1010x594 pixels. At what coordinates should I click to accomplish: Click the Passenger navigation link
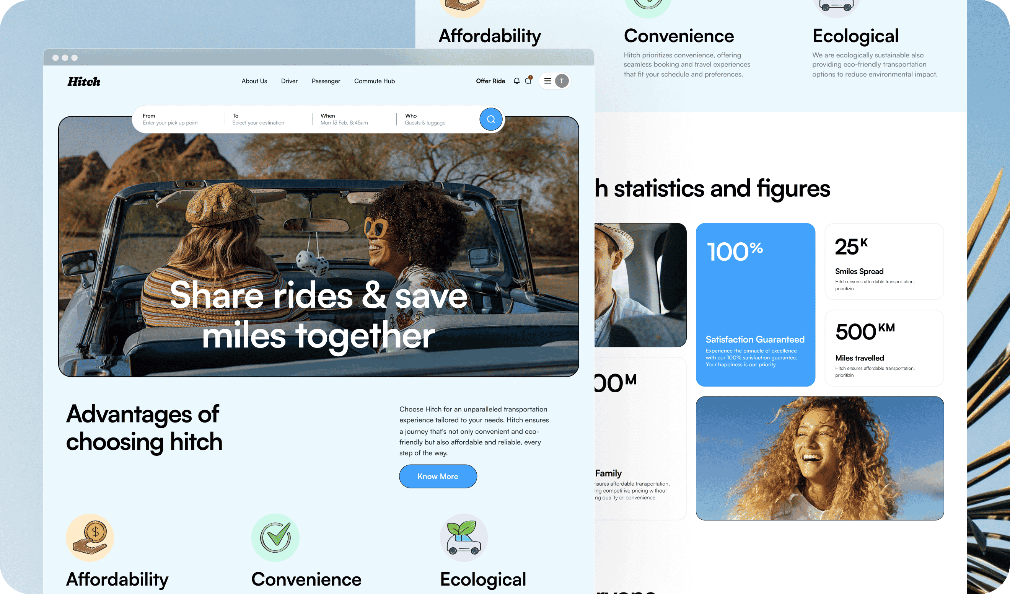tap(326, 81)
